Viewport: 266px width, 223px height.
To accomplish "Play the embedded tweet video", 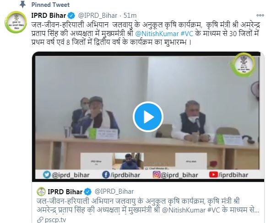I will (x=148, y=117).
